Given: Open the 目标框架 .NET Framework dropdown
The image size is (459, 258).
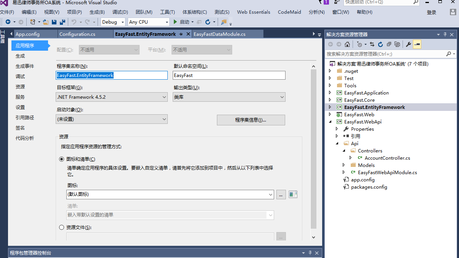Looking at the screenshot, I should [112, 97].
